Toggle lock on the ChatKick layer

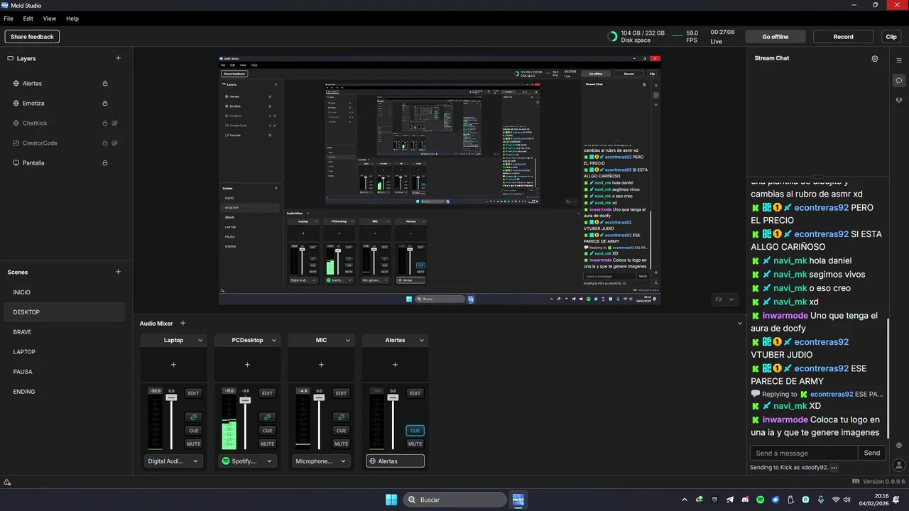(105, 123)
